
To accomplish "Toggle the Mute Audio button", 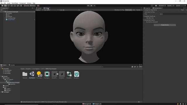I will click(129, 10).
